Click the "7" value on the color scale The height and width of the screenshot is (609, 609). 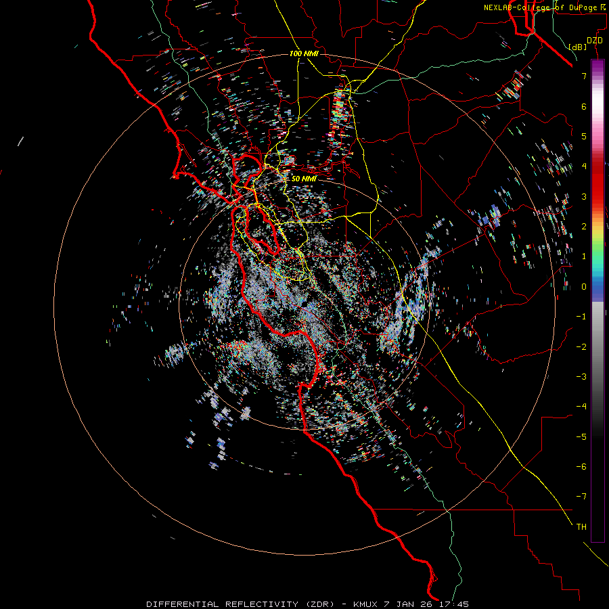[x=584, y=76]
